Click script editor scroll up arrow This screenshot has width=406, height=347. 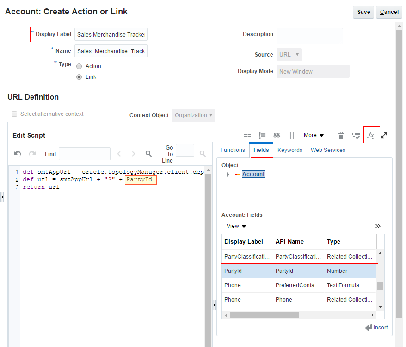pos(208,170)
